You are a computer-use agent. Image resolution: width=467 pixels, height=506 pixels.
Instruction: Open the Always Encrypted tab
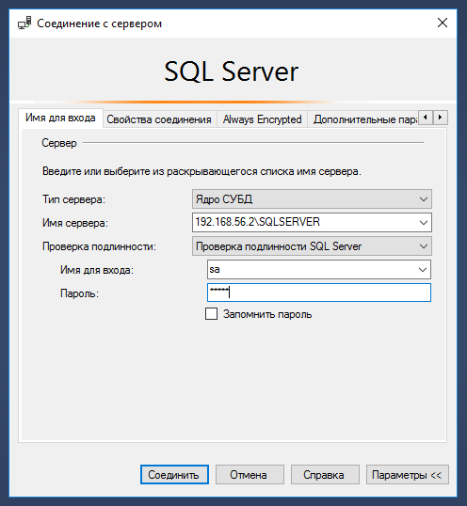pos(262,119)
